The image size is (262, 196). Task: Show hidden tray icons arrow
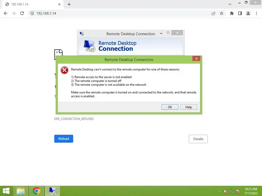[219, 191]
